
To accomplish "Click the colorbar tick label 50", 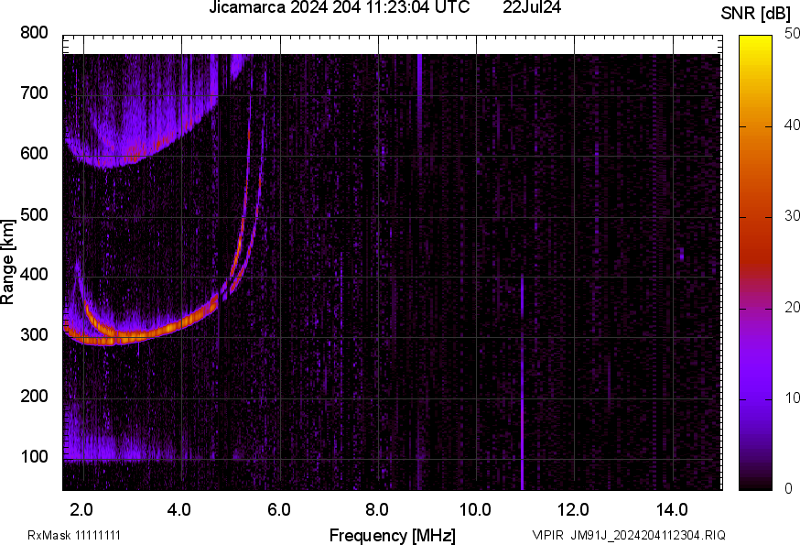I will click(793, 34).
